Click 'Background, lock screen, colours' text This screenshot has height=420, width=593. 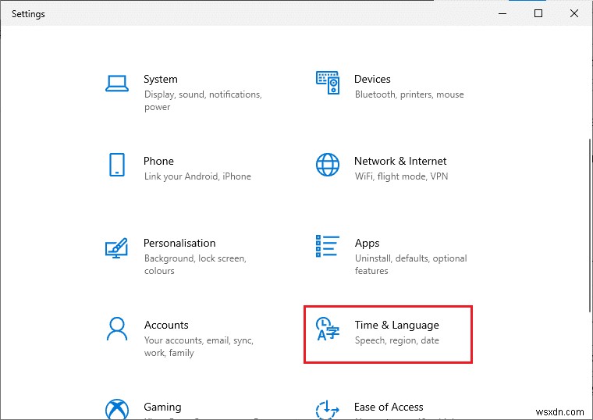point(195,265)
